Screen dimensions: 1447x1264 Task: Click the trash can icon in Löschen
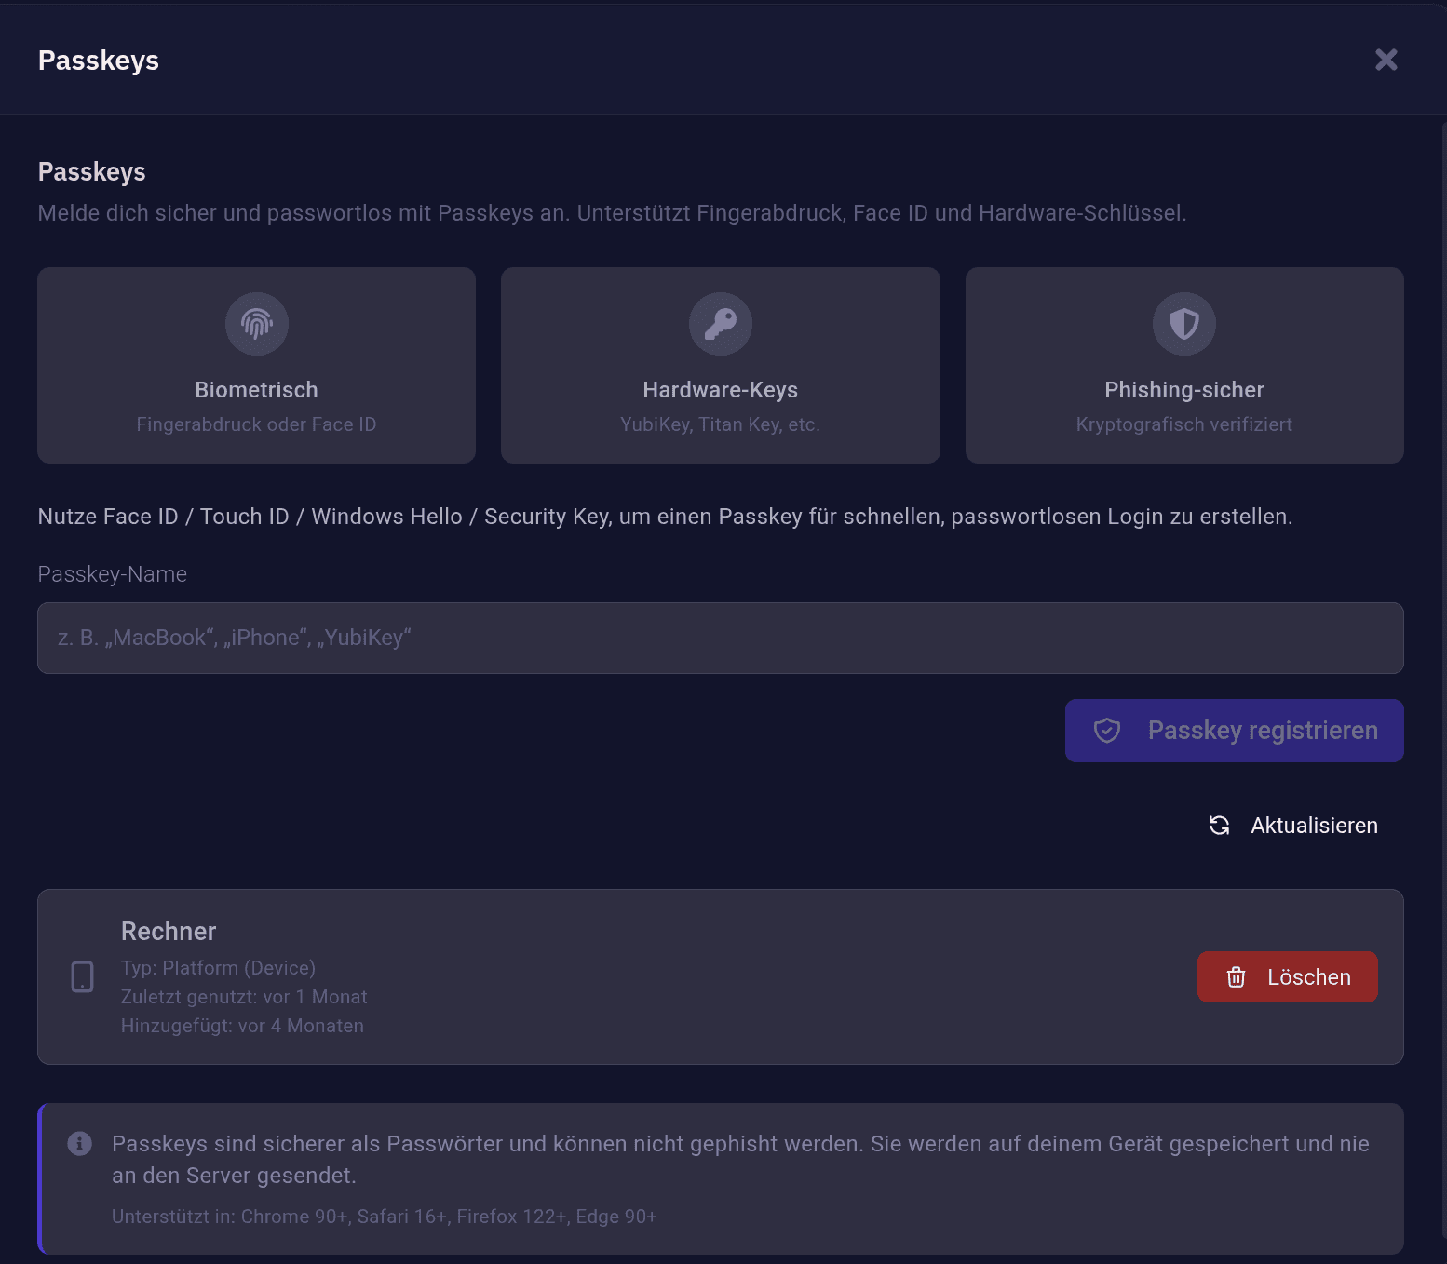point(1236,977)
